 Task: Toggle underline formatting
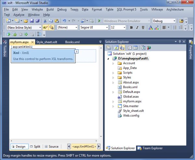(x=143, y=28)
